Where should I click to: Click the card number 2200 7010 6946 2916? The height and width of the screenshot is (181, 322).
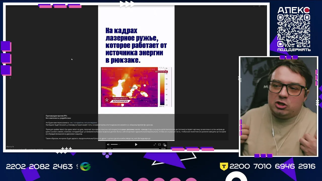(x=272, y=166)
